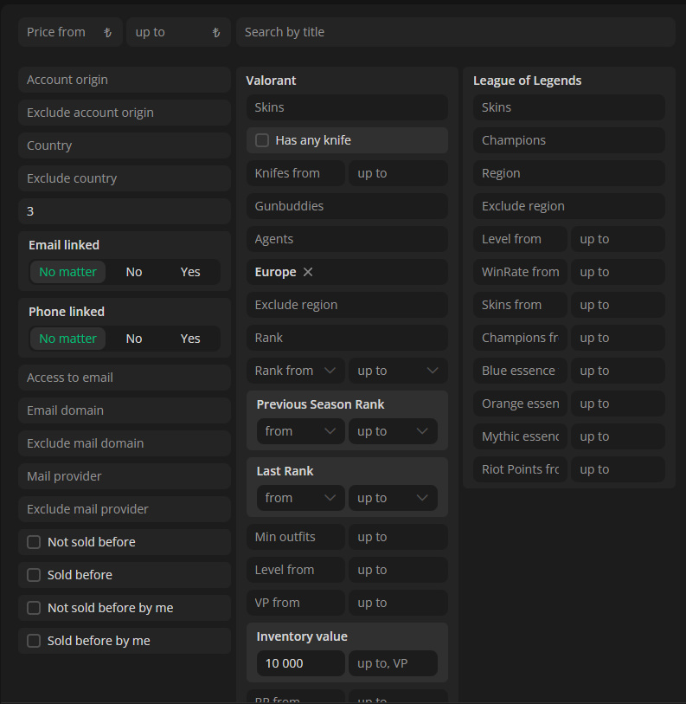686x704 pixels.
Task: Click the Price from field
Action: point(70,32)
